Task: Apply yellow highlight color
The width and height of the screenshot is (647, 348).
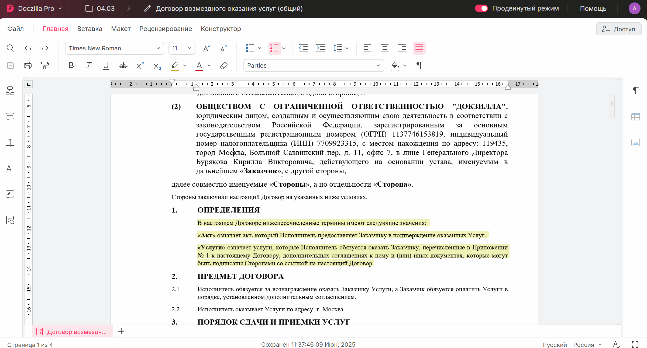Action: click(175, 66)
